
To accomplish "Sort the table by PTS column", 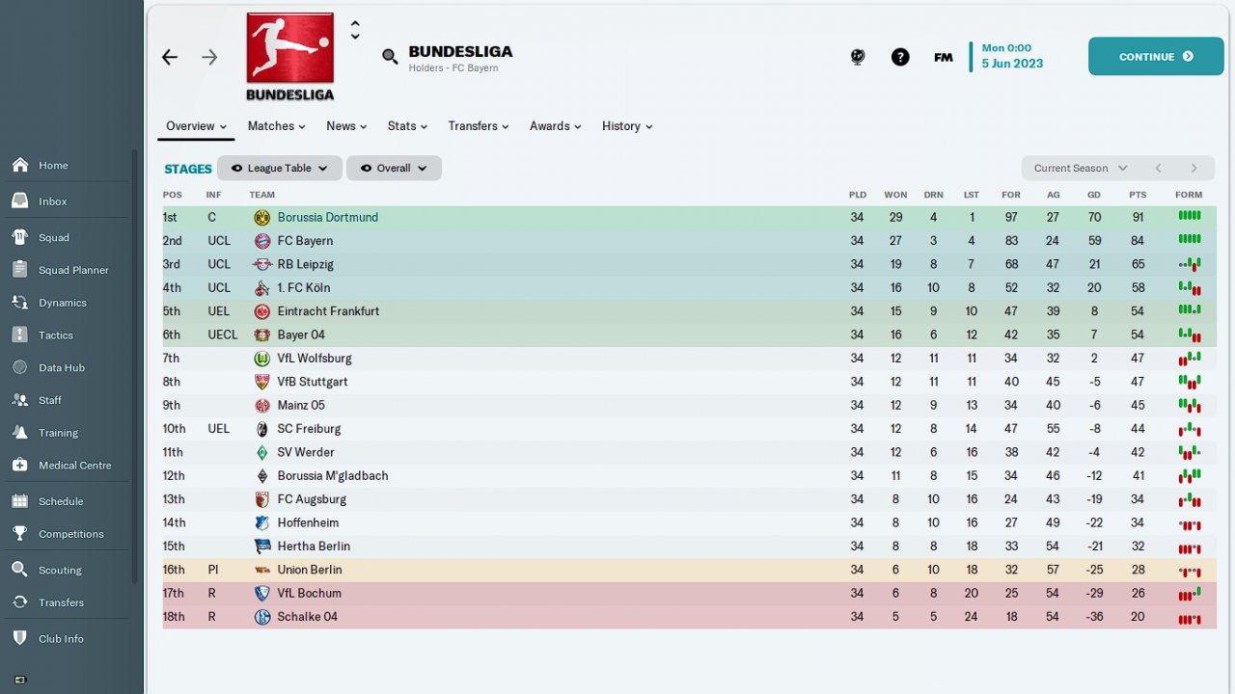I will point(1138,195).
